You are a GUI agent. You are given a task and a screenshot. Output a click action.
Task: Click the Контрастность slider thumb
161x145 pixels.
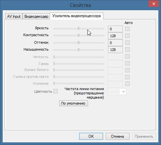coord(79,36)
